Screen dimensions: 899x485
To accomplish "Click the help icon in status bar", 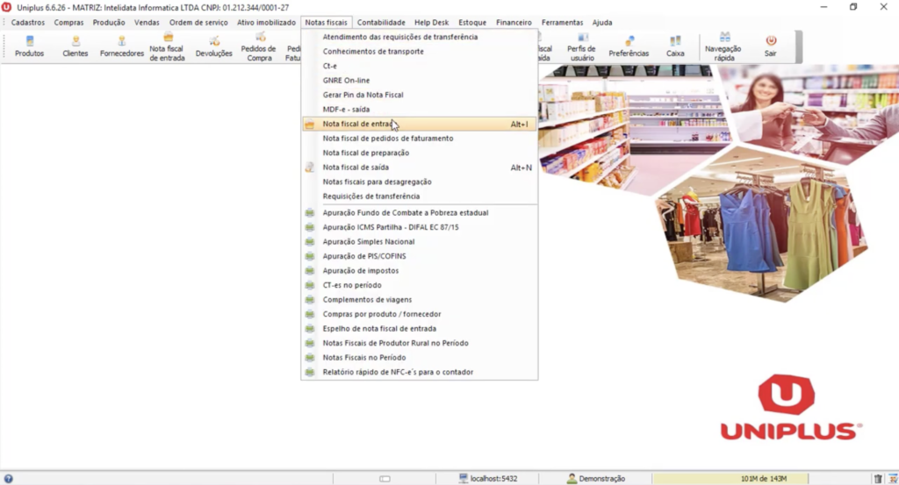I will tap(8, 479).
